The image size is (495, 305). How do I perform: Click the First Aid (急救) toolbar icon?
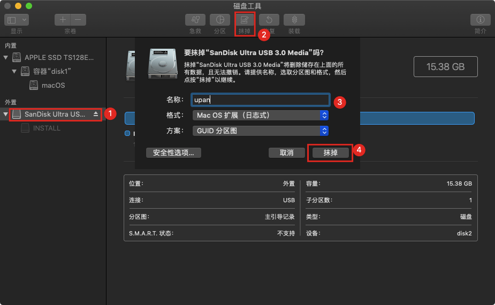(x=195, y=20)
